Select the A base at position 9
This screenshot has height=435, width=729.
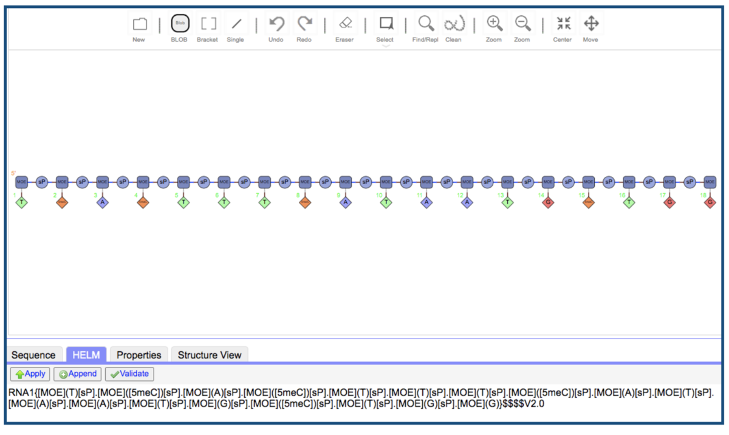(x=345, y=203)
